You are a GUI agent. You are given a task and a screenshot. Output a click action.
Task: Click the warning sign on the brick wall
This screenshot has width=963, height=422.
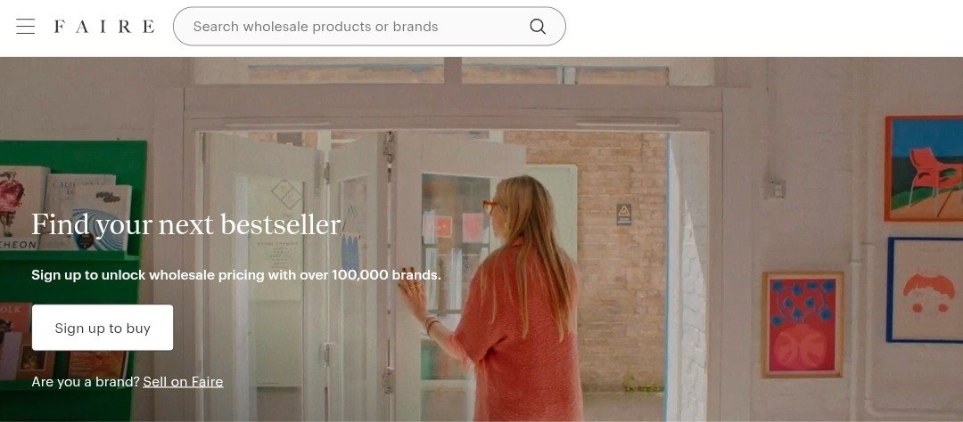[x=624, y=215]
